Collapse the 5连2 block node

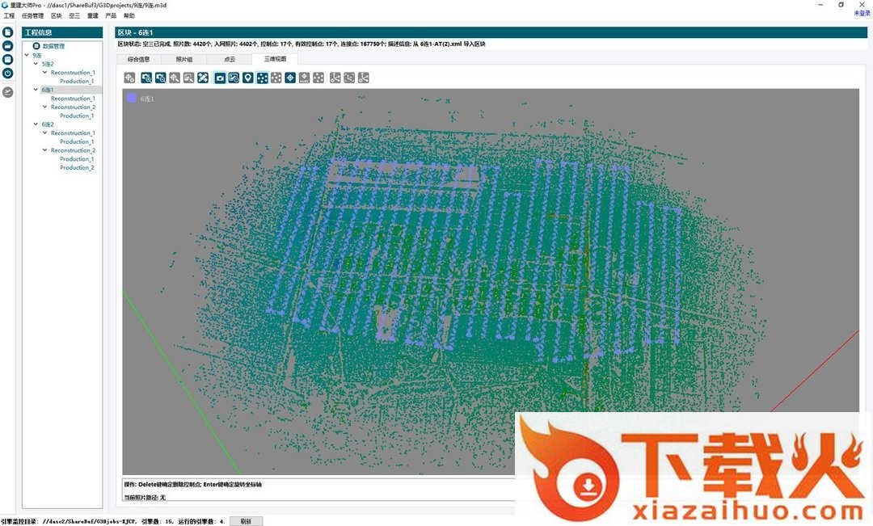tap(36, 64)
